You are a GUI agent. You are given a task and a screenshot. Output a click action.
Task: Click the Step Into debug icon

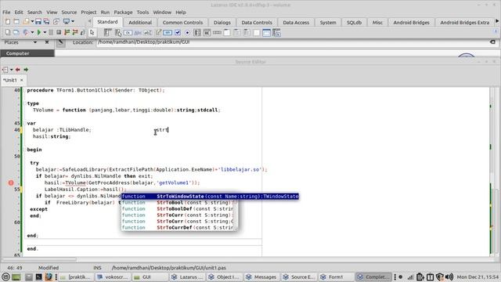(67, 32)
